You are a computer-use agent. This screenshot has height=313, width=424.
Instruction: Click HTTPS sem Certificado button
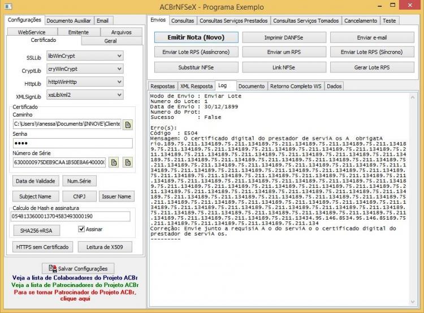tap(42, 247)
